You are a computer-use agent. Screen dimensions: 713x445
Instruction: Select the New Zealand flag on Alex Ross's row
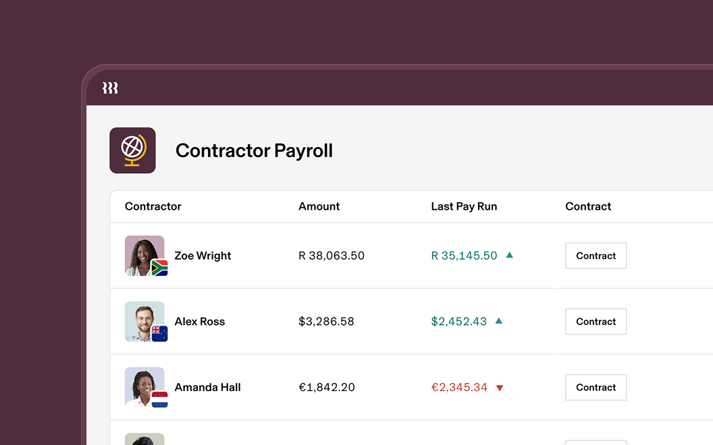click(x=159, y=333)
